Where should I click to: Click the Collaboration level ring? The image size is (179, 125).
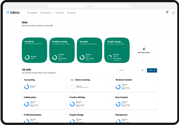pos(27,104)
